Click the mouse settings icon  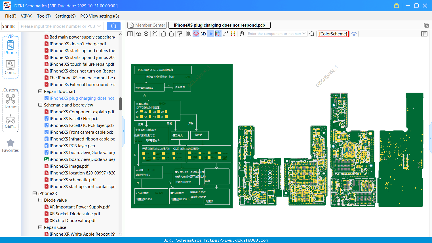pyautogui.click(x=242, y=34)
